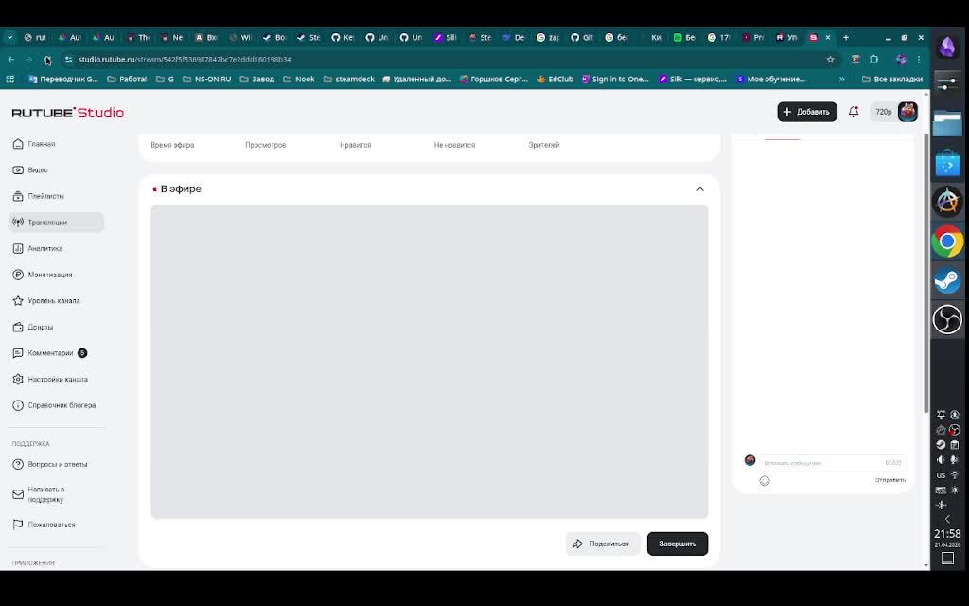
Task: Click the Chrome icon in panel
Action: click(947, 241)
